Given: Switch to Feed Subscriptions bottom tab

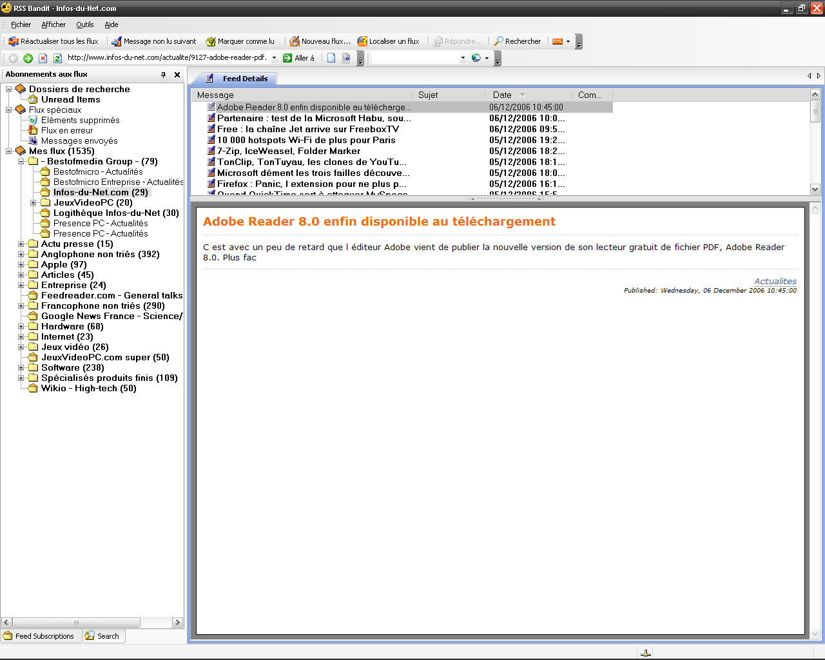Looking at the screenshot, I should (x=39, y=636).
